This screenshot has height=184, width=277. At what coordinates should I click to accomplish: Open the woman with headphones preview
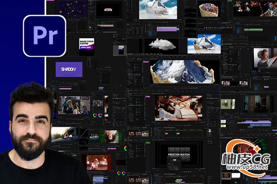265,58
